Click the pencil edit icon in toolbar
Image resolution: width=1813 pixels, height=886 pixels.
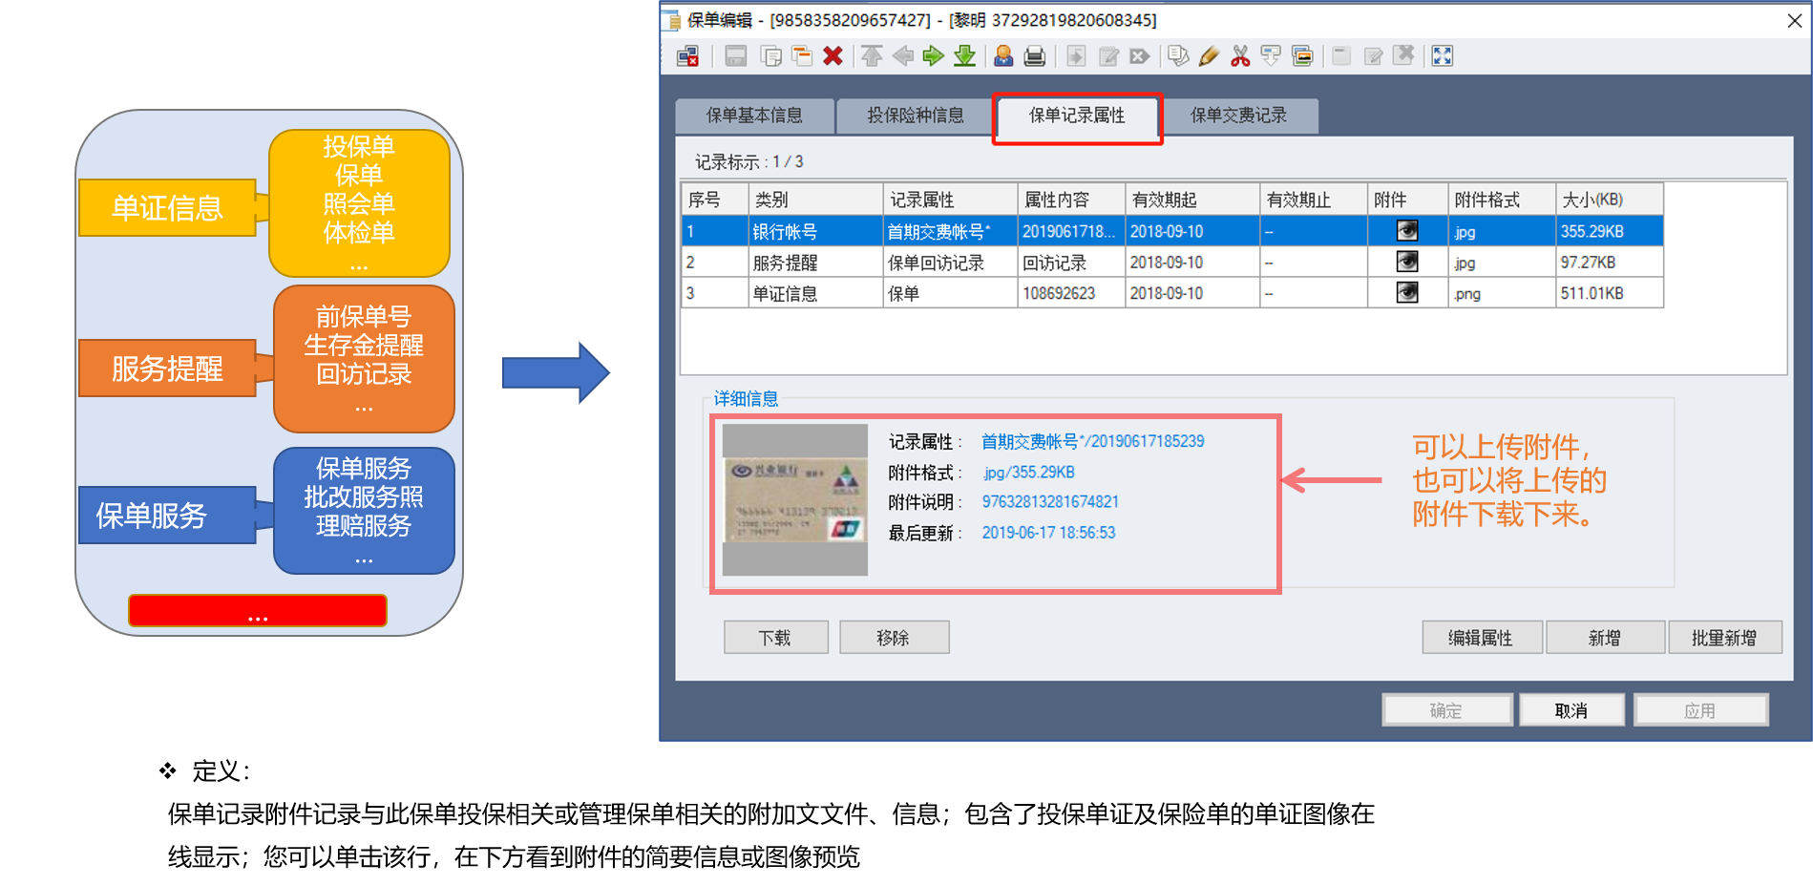(x=1209, y=56)
